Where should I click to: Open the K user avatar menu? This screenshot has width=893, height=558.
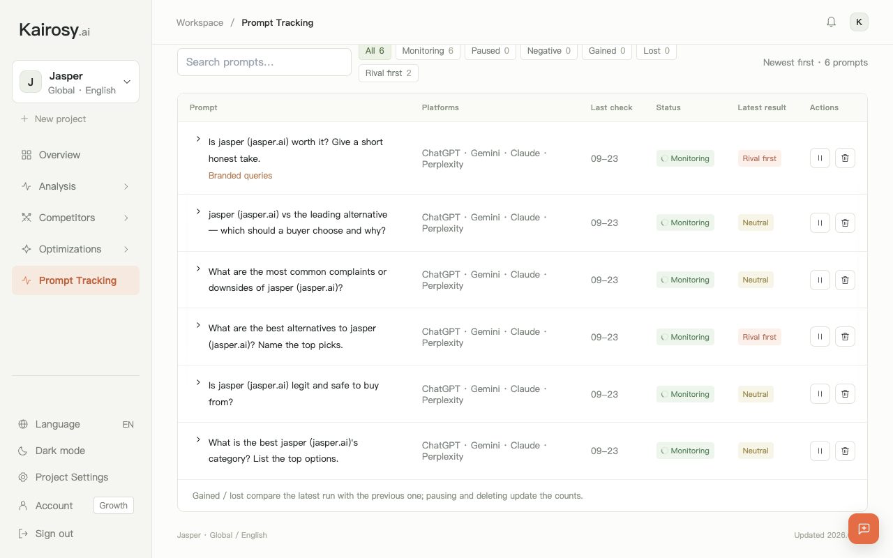pyautogui.click(x=859, y=22)
